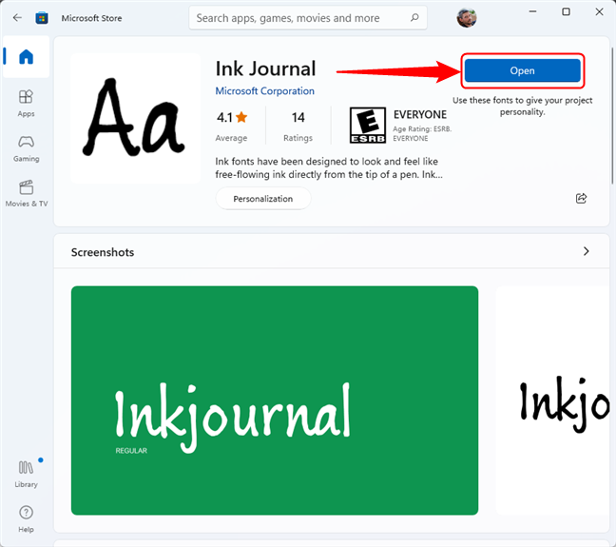Open the second white Inkjournal screenshot
Image resolution: width=616 pixels, height=547 pixels.
[552, 400]
